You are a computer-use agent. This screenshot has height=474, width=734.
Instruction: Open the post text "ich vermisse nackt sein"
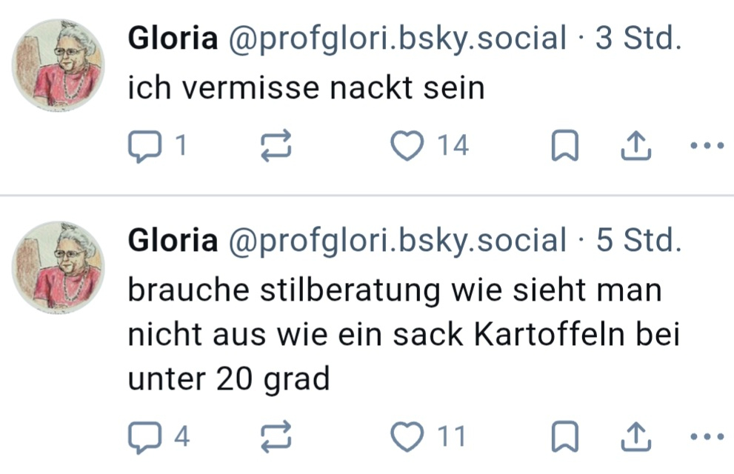click(x=306, y=88)
